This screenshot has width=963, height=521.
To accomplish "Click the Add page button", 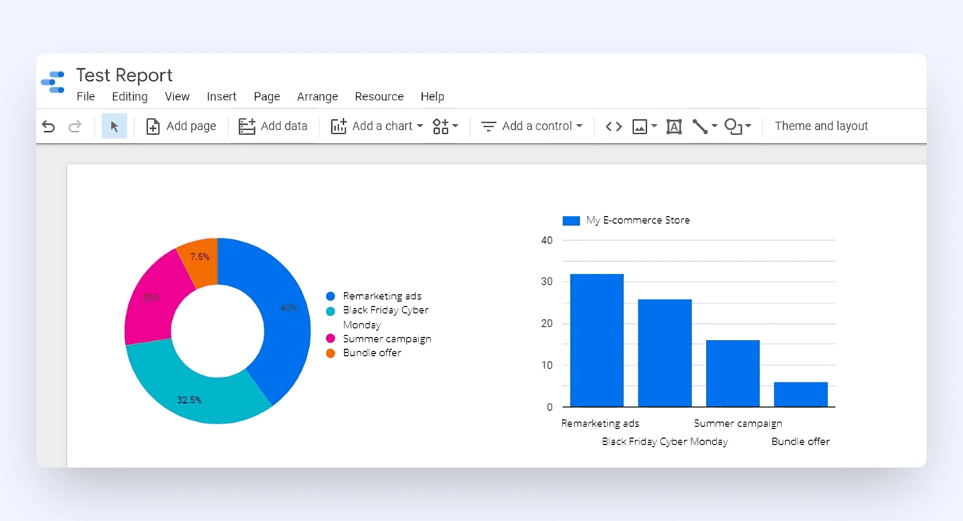I will click(181, 126).
